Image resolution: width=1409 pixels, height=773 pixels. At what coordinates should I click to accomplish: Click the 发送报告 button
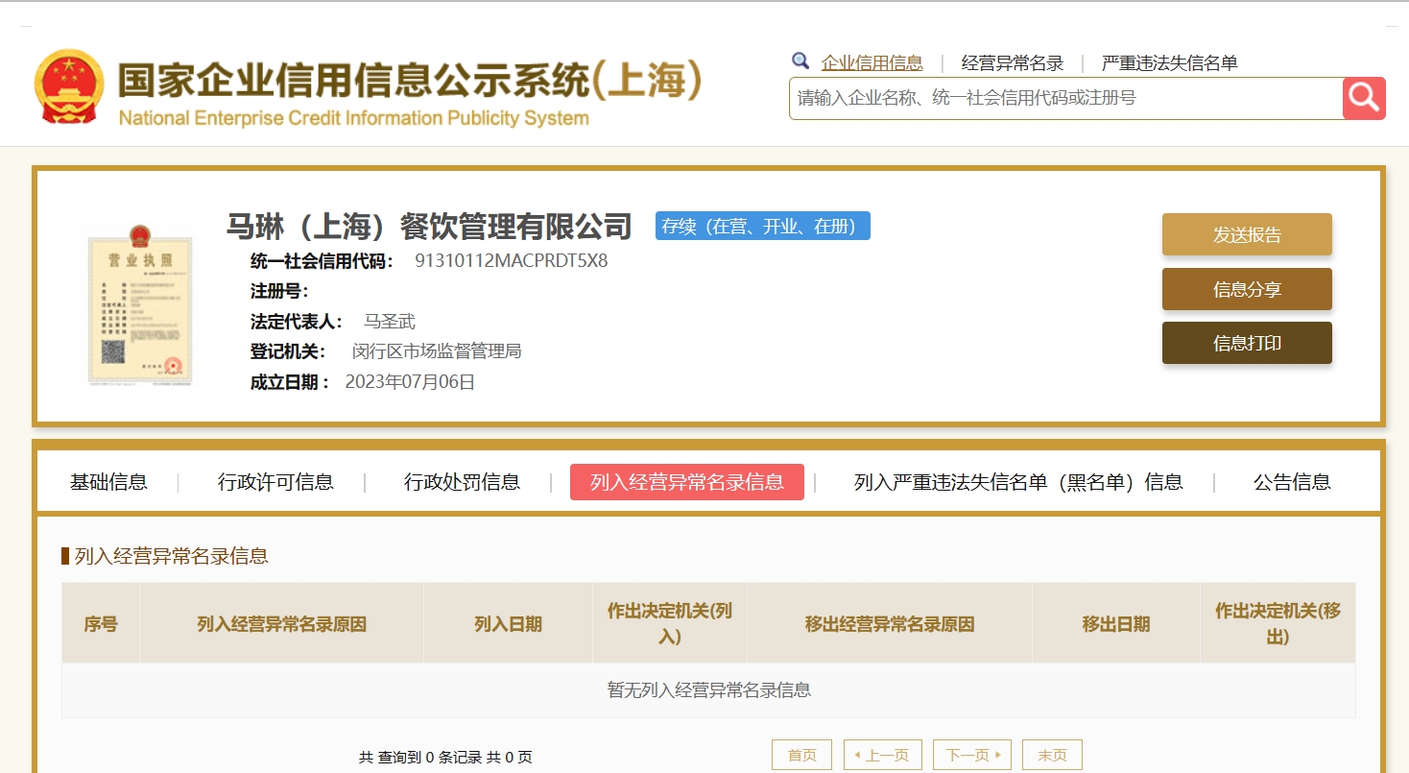pos(1247,234)
